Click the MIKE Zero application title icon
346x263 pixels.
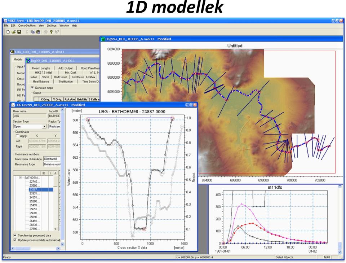coord(5,21)
